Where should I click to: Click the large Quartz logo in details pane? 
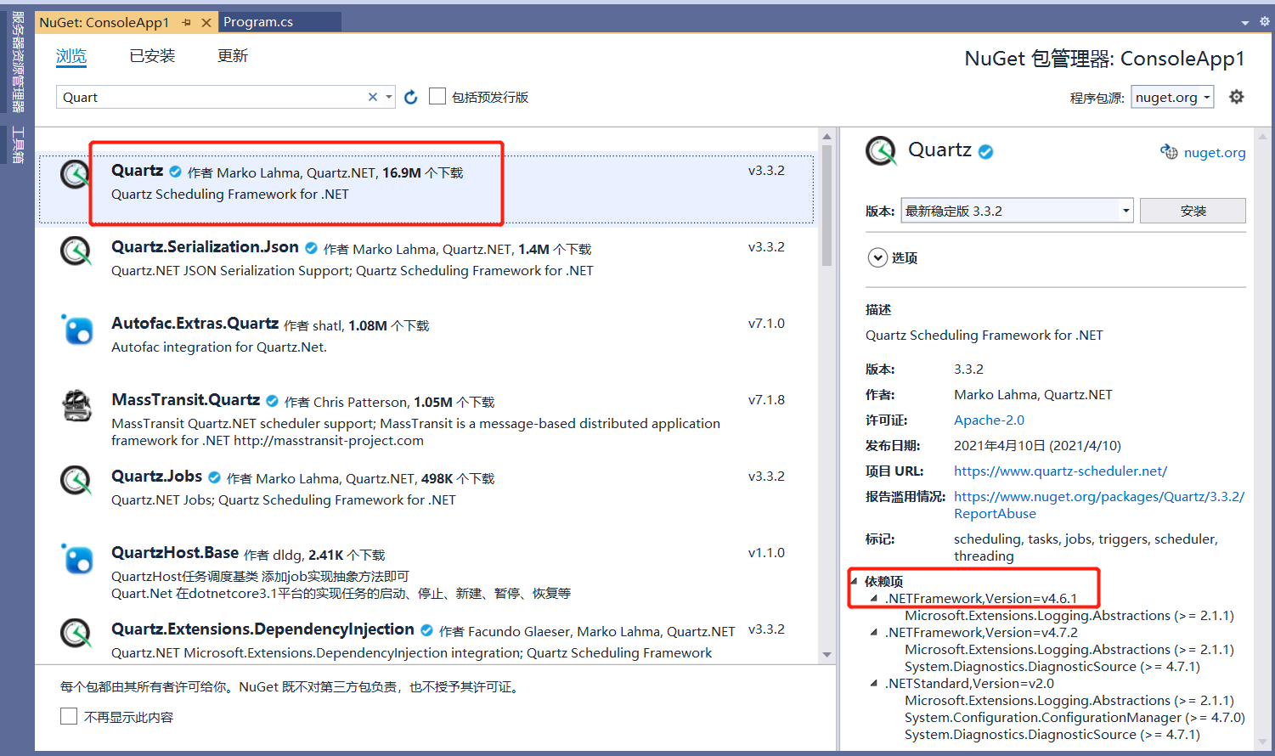tap(882, 151)
